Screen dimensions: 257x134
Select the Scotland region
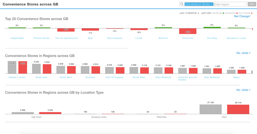[90, 77]
